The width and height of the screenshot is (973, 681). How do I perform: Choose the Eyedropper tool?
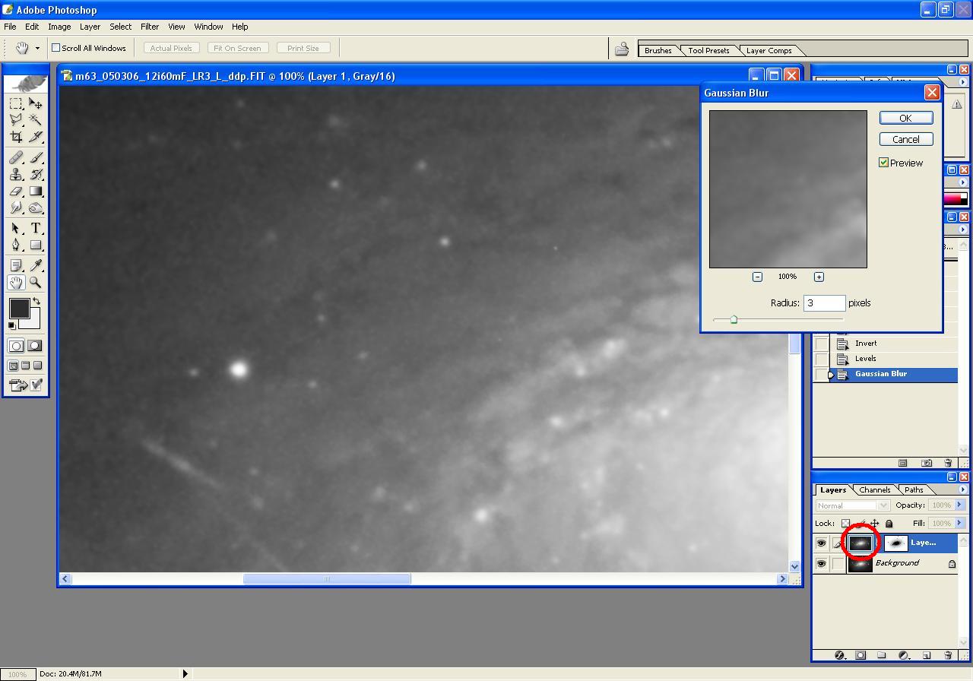35,265
